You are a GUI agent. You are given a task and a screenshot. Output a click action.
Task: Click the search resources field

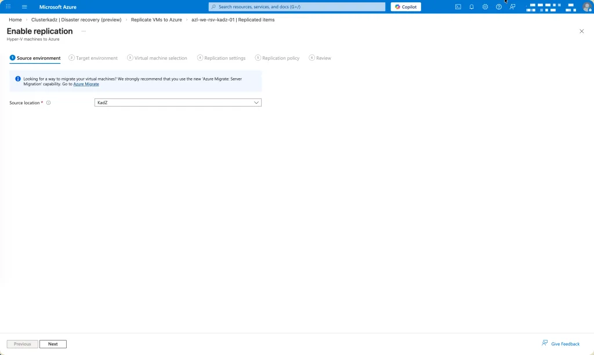click(297, 7)
